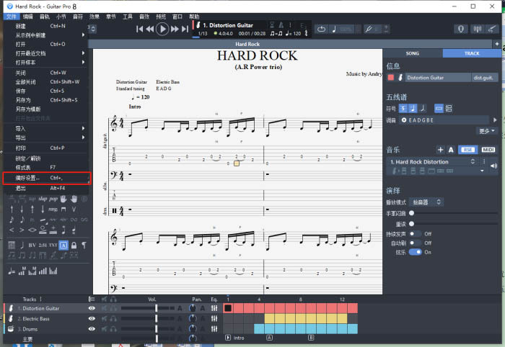Open the 编辑 menu in menu bar
This screenshot has width=505, height=347.
click(27, 16)
